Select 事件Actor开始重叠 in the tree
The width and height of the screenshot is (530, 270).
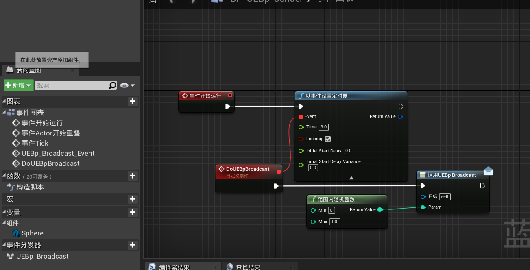click(51, 133)
